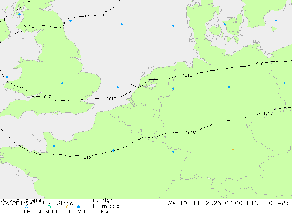Click the 'M: middle' legend text
The height and width of the screenshot is (214, 292).
(106, 206)
